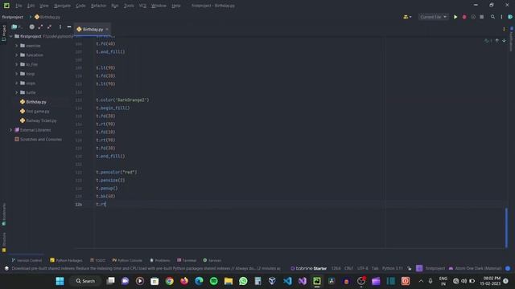This screenshot has height=289, width=515.
Task: Select Railway Ticket.py in the project tree
Action: 41,120
